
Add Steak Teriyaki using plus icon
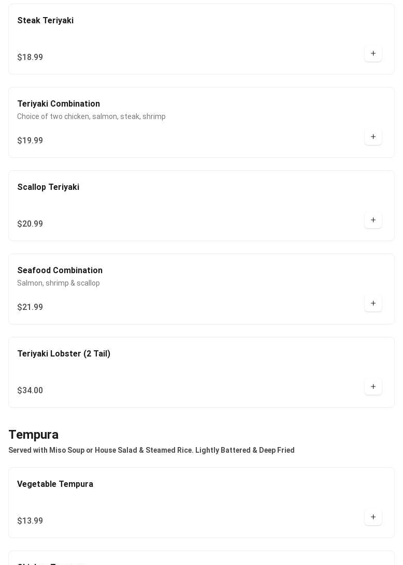[x=373, y=54]
